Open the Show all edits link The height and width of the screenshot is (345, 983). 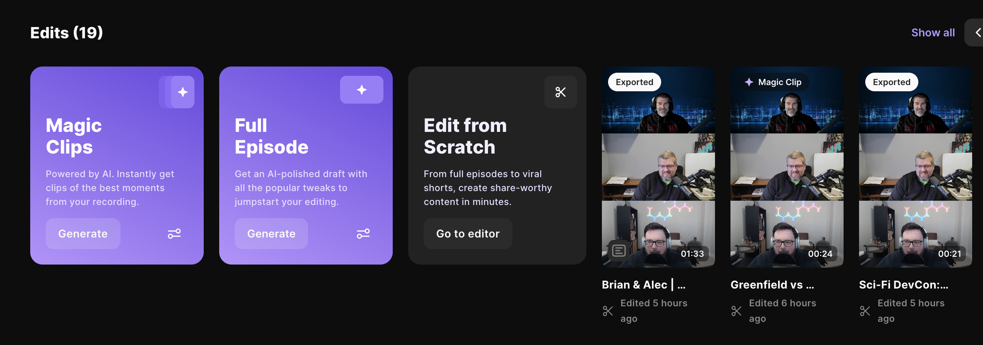[933, 32]
